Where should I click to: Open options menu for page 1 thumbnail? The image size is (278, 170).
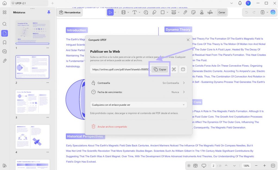[48, 48]
